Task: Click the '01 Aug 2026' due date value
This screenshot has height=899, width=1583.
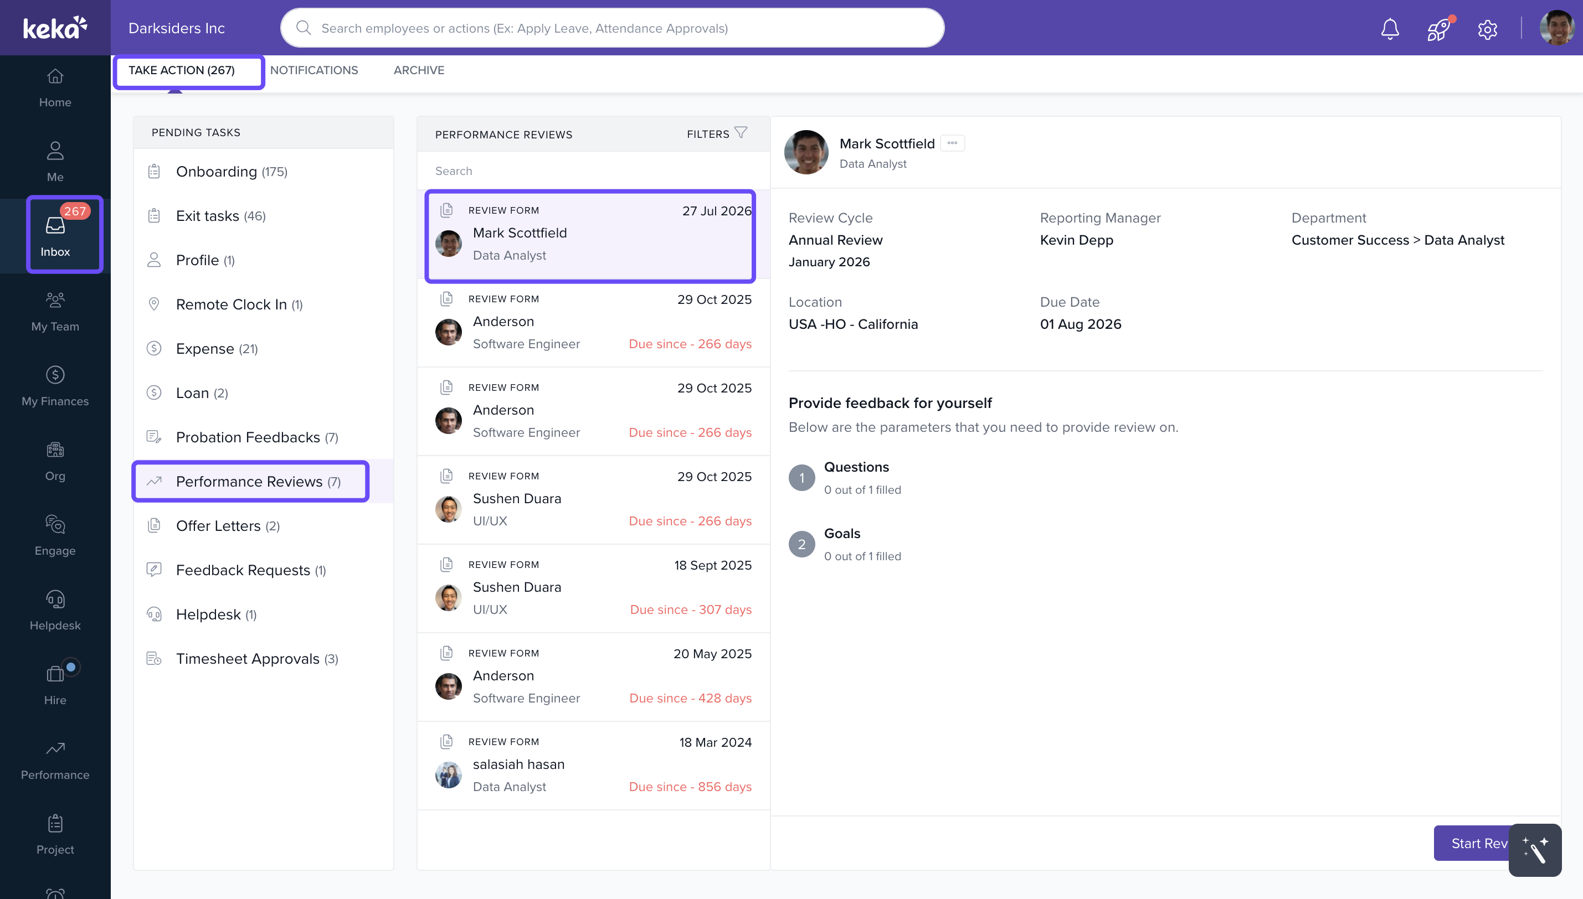Action: click(x=1080, y=323)
